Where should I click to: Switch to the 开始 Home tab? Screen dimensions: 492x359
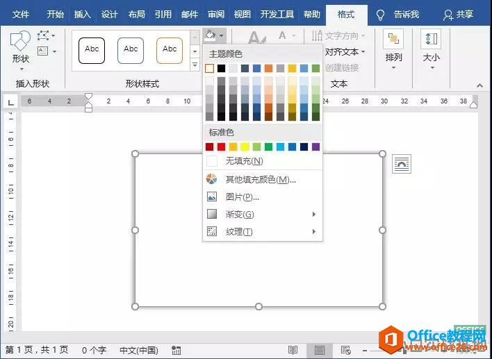55,15
